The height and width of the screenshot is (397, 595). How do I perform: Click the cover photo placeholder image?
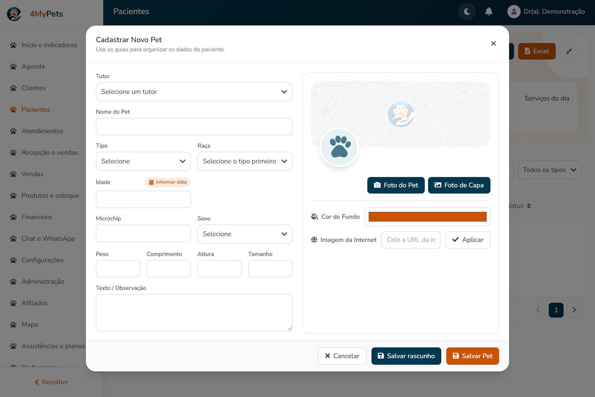coord(401,114)
